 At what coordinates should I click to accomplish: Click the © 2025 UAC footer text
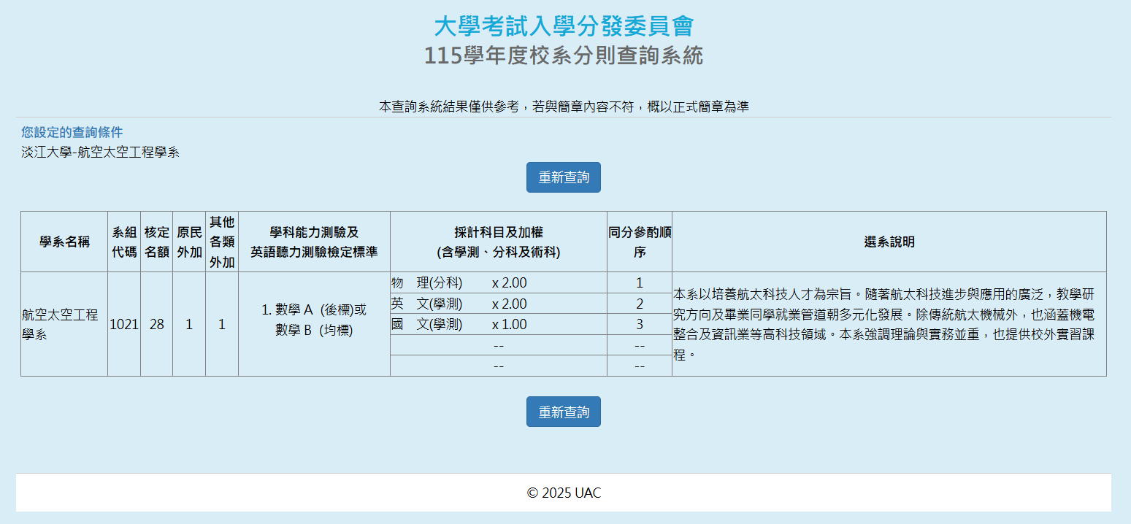[564, 493]
